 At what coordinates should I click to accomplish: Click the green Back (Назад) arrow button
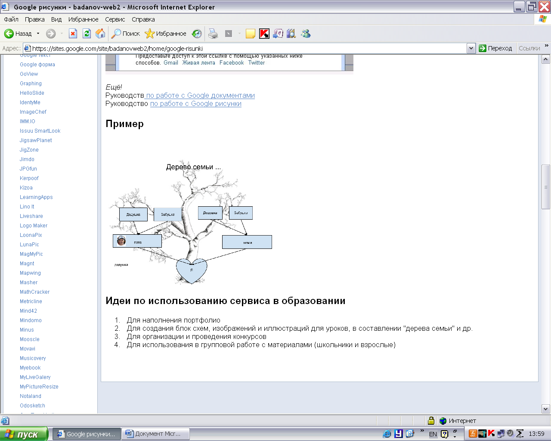tap(18, 34)
